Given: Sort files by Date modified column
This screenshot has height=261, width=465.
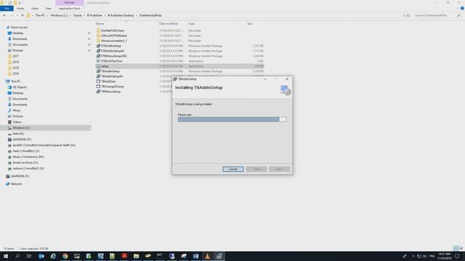Looking at the screenshot, I should [168, 24].
